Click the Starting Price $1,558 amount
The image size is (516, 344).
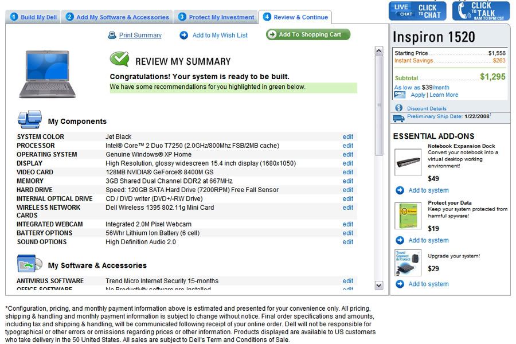tap(497, 53)
